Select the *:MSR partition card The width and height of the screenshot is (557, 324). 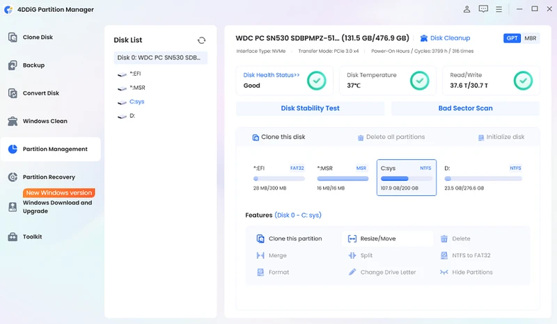[x=343, y=178]
